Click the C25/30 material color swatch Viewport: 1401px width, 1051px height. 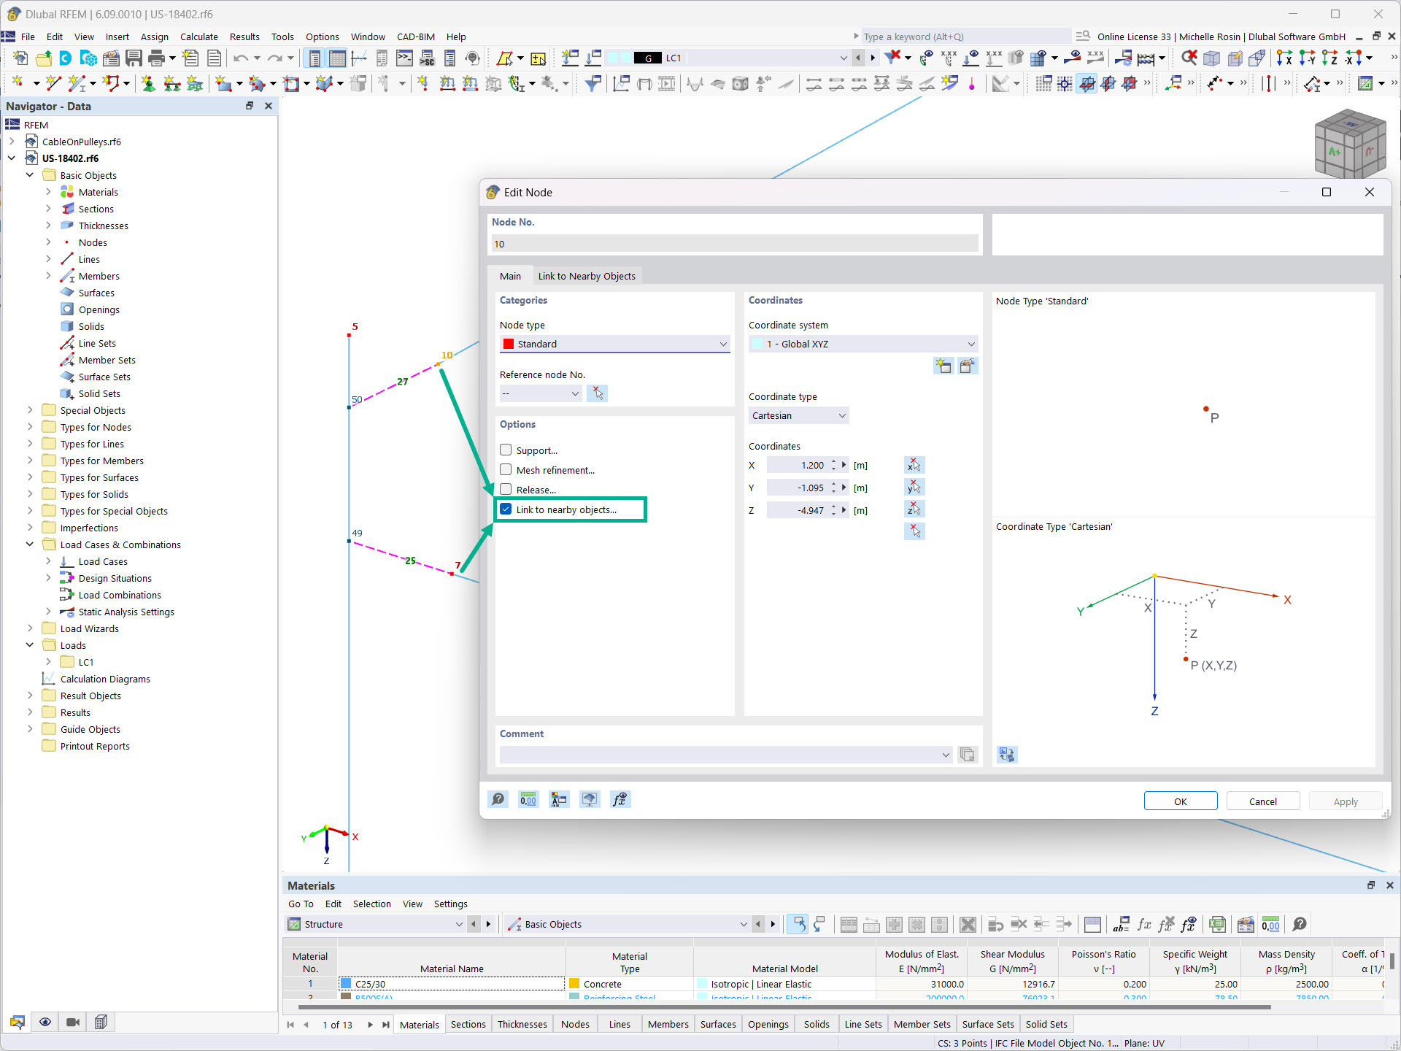pyautogui.click(x=347, y=984)
